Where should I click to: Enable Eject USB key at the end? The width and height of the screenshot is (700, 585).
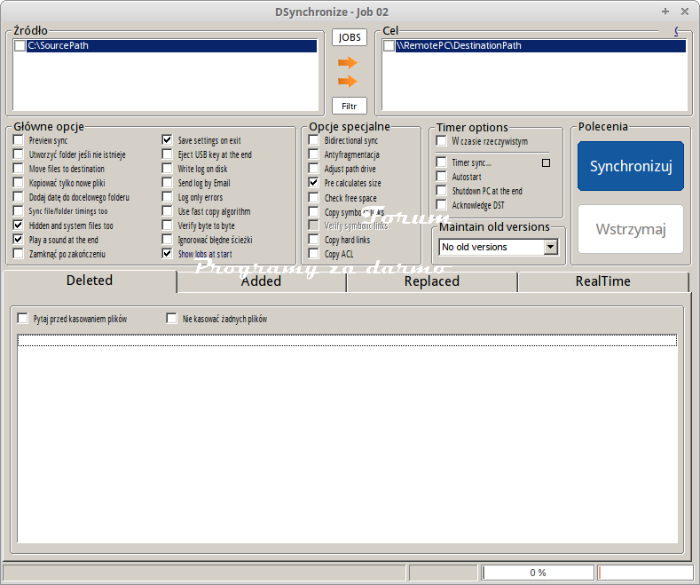[167, 154]
